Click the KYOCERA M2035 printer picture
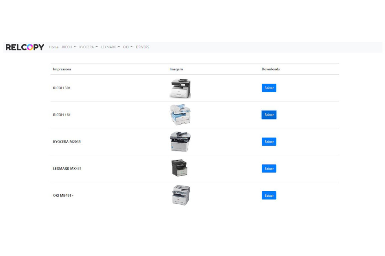 (180, 142)
